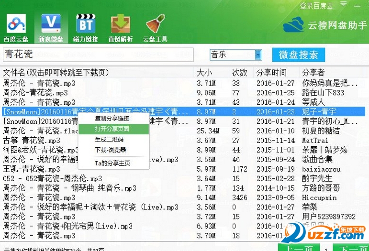The width and height of the screenshot is (369, 251).
Task: Sort by 次数 column header
Action: [241, 73]
